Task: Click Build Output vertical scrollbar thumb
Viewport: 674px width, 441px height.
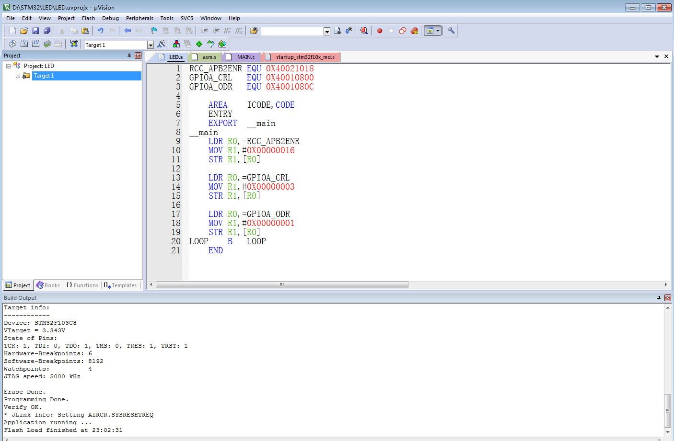Action: (667, 410)
